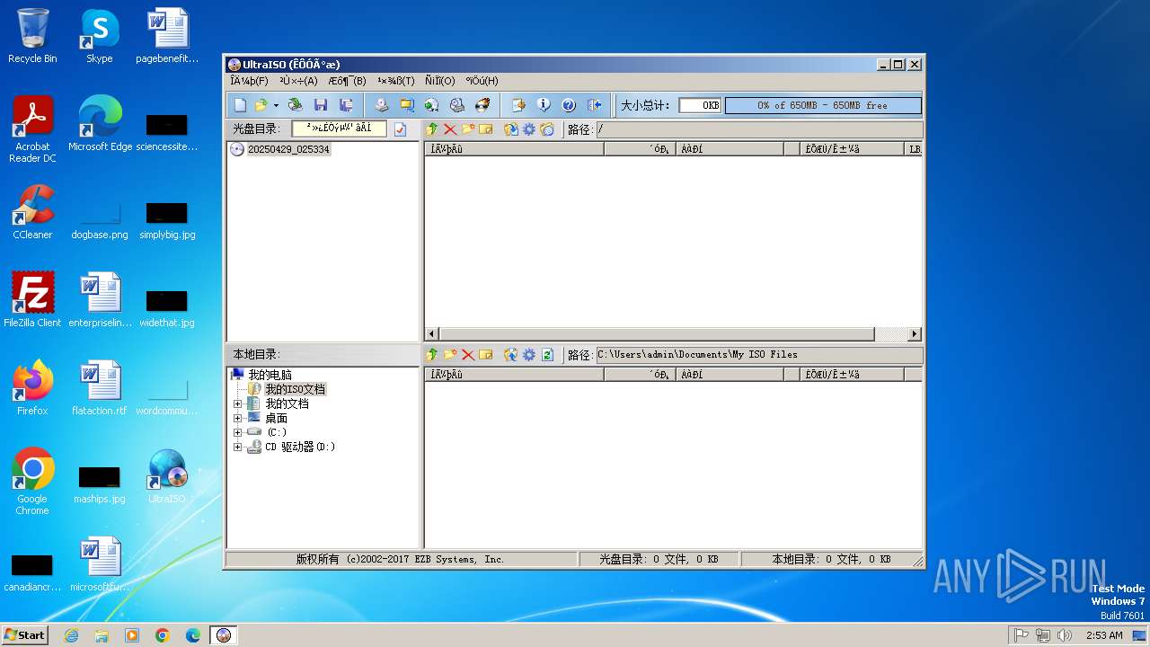The image size is (1150, 647).
Task: Select 我的电脑 in local tree
Action: click(270, 375)
